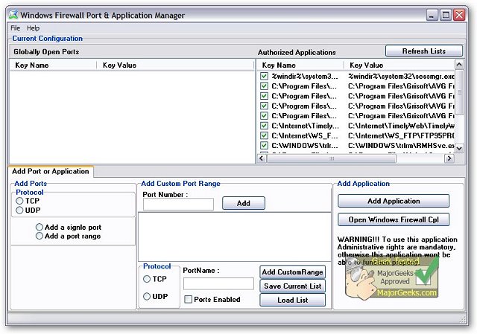Select the C:\Internet\TimelyWeb value row
Screen dimensions: 477x334
[401, 126]
